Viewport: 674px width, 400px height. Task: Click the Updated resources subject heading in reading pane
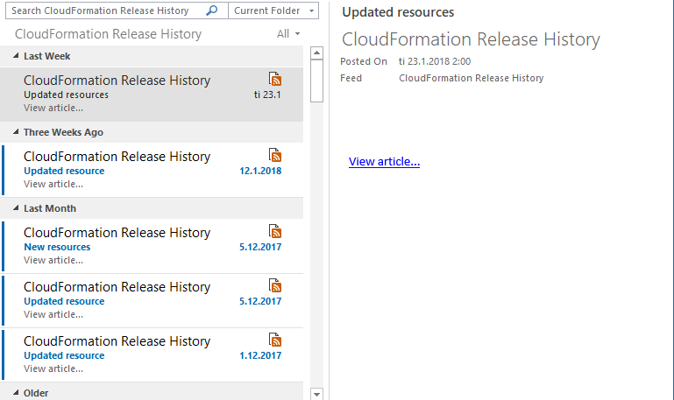(x=398, y=12)
